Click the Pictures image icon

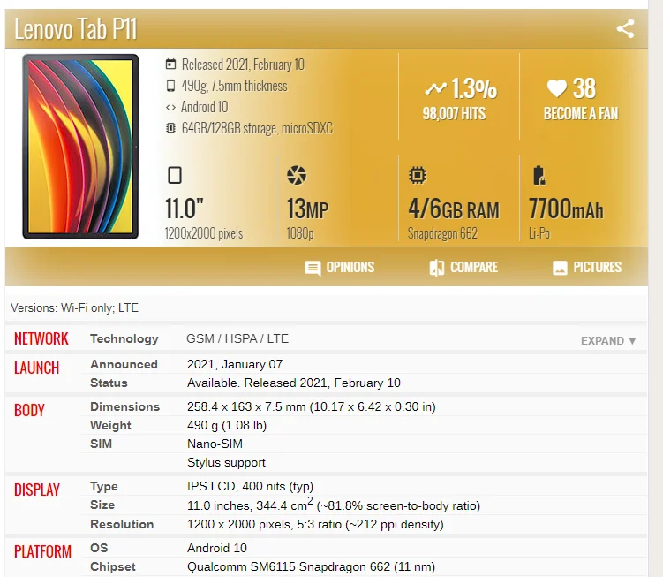coord(560,268)
